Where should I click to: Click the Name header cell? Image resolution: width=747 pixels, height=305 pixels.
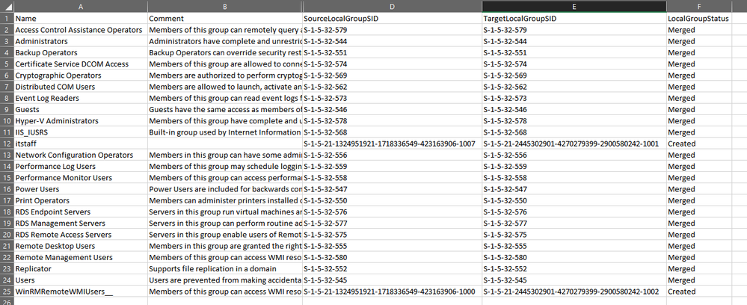tap(81, 18)
